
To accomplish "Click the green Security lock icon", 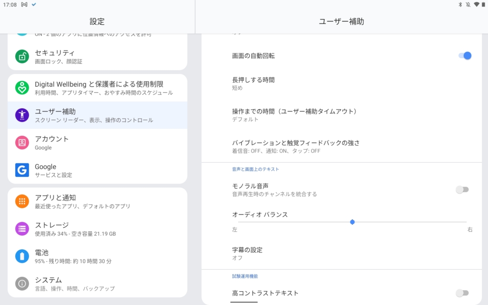I will pyautogui.click(x=22, y=57).
